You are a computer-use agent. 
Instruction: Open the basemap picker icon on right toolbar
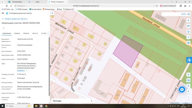(x=188, y=80)
